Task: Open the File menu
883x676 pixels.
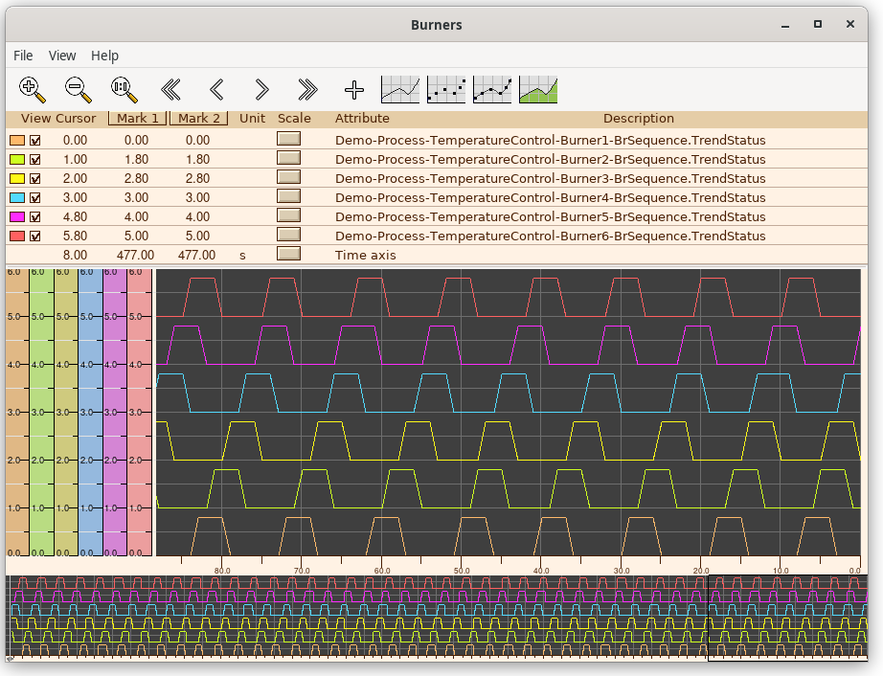Action: coord(23,56)
